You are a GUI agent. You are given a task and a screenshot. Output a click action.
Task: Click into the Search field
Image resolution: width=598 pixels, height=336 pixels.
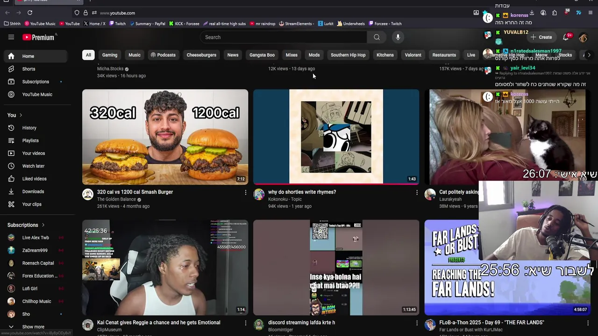point(284,37)
